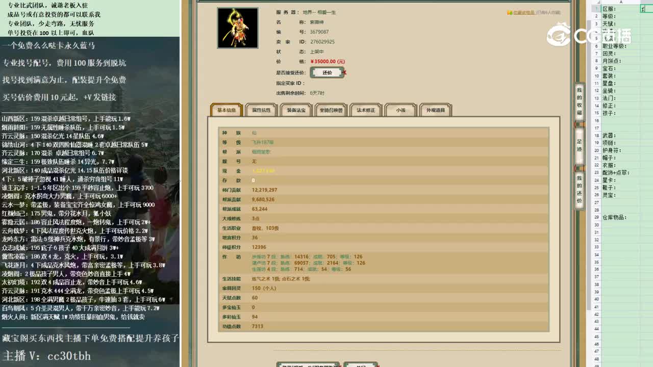This screenshot has width=653, height=367.
Task: Click the 还价 counteroffer button
Action: 326,72
